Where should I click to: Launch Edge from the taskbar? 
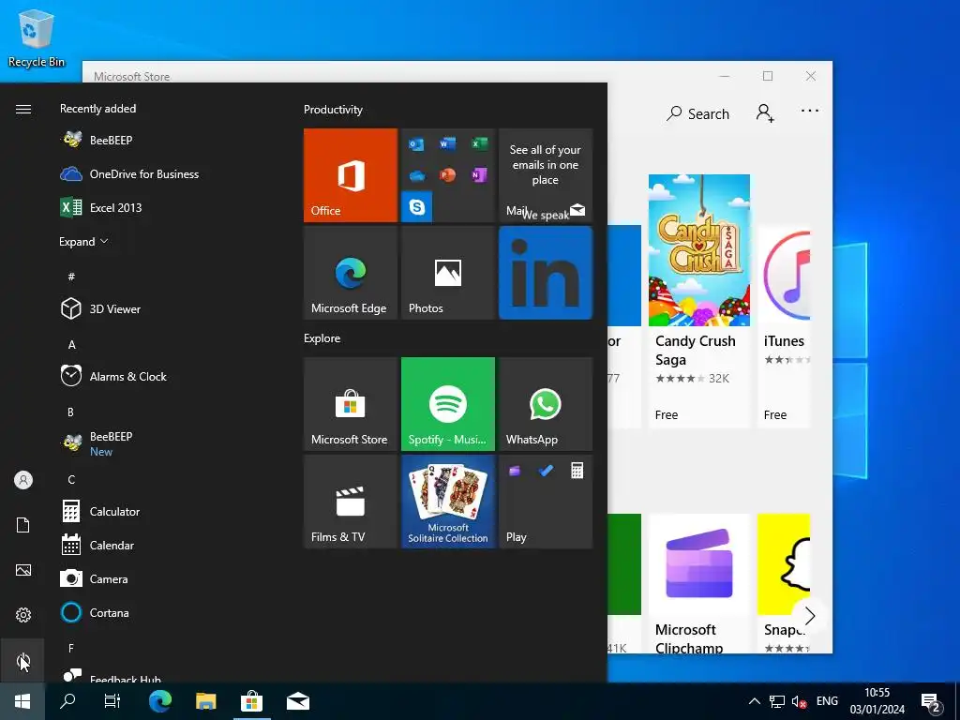coord(160,701)
